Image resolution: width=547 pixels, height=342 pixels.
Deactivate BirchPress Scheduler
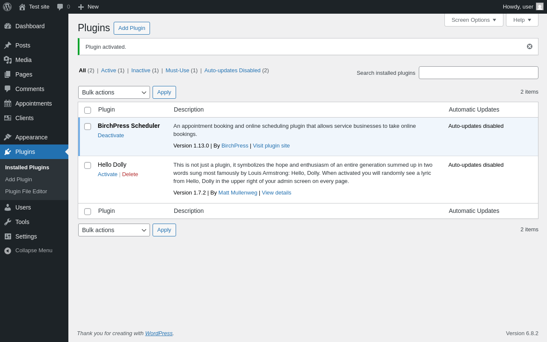click(x=111, y=136)
